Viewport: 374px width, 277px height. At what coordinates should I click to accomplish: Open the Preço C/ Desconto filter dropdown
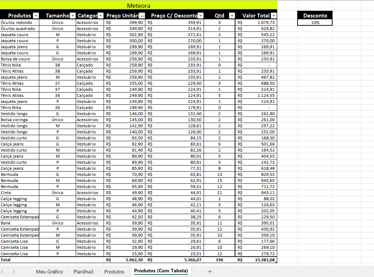pos(201,16)
